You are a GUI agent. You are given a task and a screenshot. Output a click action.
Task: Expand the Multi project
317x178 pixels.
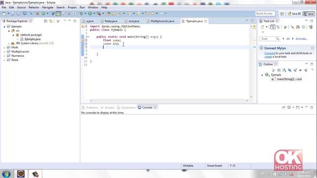pyautogui.click(x=4, y=47)
